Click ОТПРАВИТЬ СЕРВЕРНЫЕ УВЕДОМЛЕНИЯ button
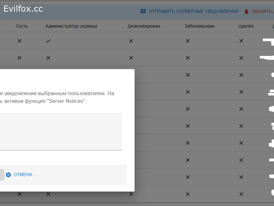The height and width of the screenshot is (206, 274). click(193, 11)
